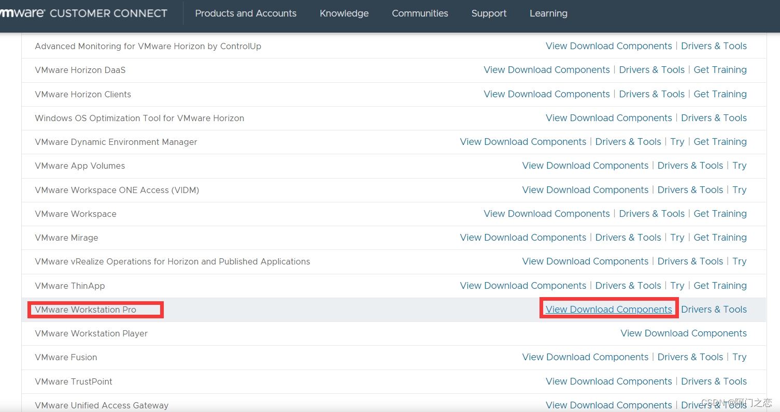Open Drivers & Tools for Windows OS Optimization Tool
Image resolution: width=780 pixels, height=412 pixels.
coord(714,118)
